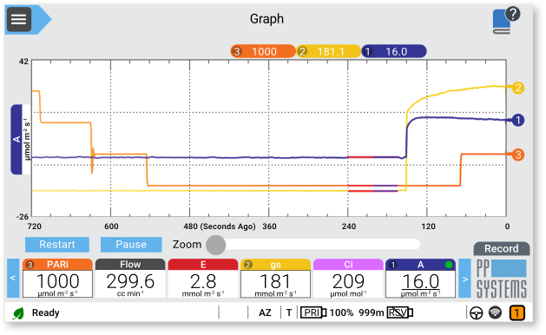Click the Ready status text
546x335 pixels.
[x=46, y=312]
